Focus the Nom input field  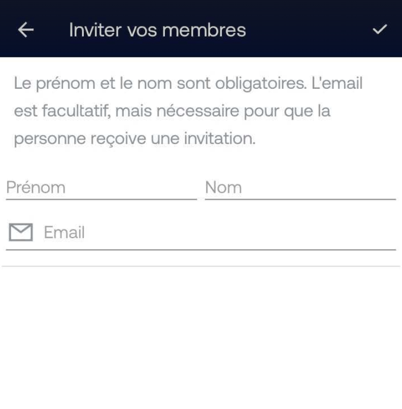300,188
